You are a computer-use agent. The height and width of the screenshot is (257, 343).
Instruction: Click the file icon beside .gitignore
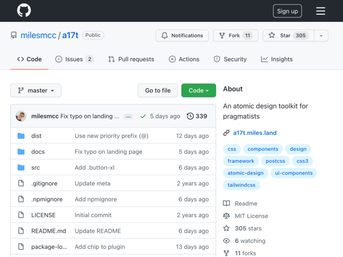(x=21, y=183)
